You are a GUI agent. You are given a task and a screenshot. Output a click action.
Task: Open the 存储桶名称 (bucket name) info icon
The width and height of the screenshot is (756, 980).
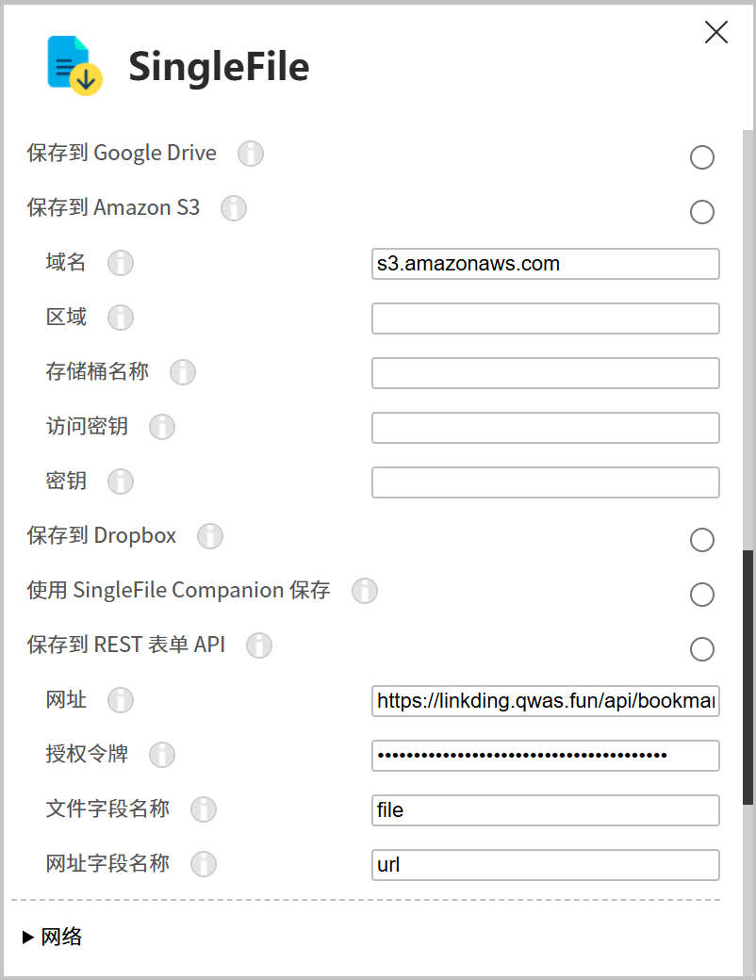click(182, 372)
